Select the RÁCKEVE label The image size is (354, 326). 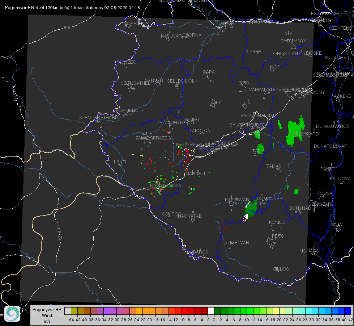pos(341,96)
